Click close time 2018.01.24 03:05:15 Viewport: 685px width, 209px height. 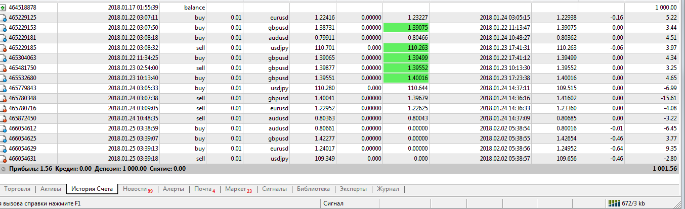pyautogui.click(x=505, y=18)
